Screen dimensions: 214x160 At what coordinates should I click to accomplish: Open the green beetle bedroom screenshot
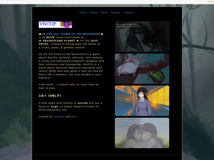point(142,69)
